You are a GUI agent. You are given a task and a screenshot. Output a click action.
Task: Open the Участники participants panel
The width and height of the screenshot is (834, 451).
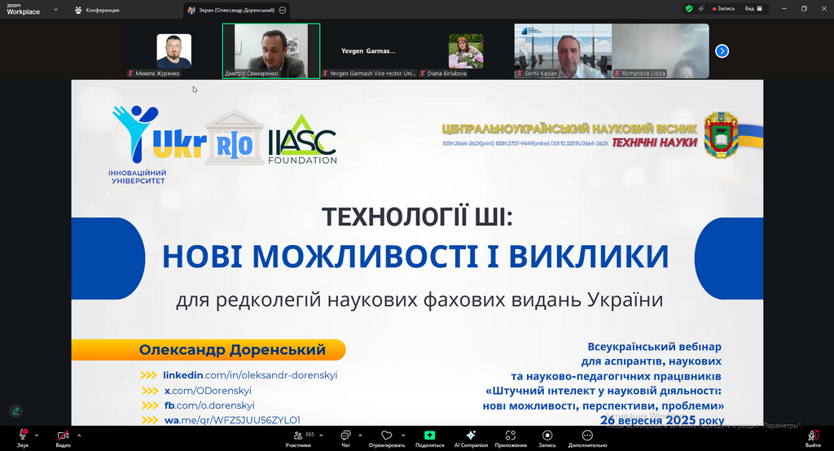point(299,436)
